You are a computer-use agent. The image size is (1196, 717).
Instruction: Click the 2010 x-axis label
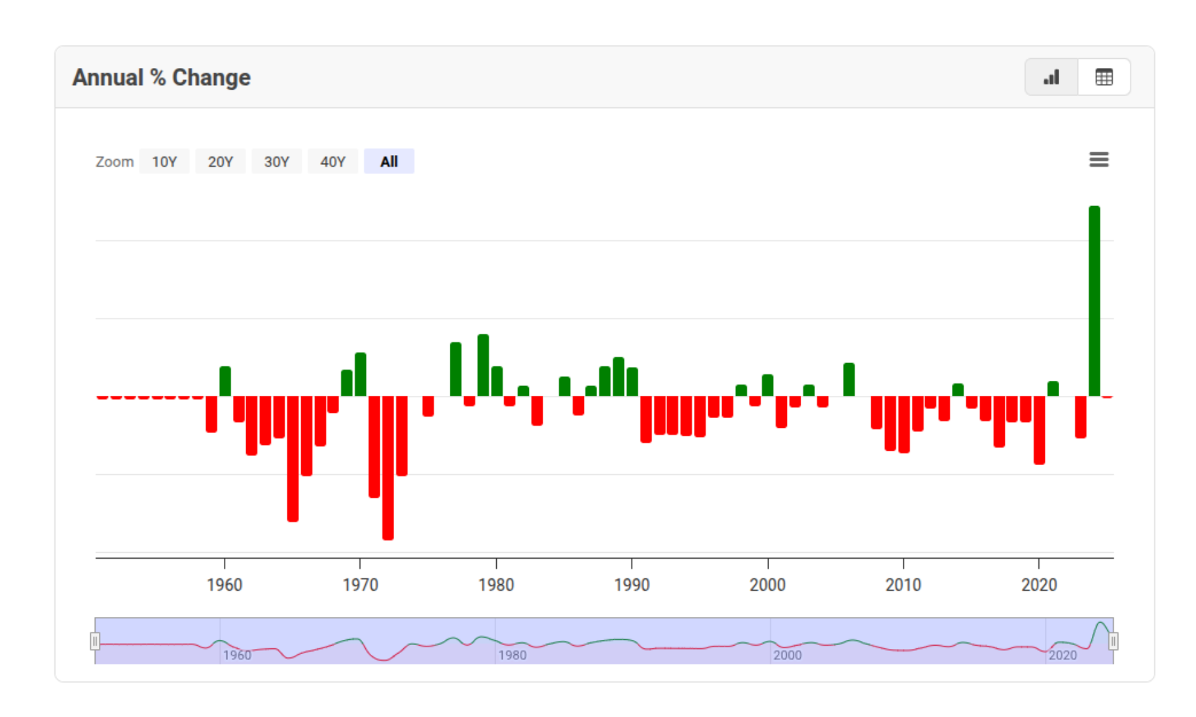coord(903,585)
